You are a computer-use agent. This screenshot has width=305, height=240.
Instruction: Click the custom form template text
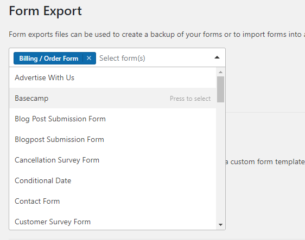[265, 162]
